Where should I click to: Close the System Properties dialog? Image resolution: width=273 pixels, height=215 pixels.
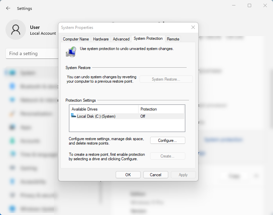[193, 27]
